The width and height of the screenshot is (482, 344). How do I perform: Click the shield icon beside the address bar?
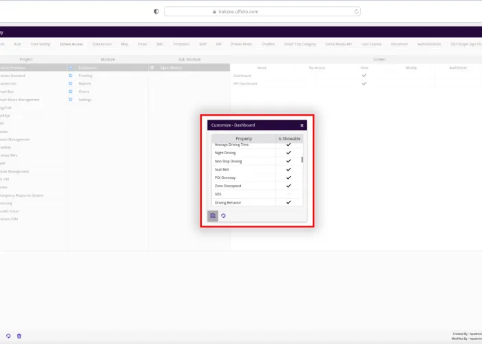click(156, 11)
